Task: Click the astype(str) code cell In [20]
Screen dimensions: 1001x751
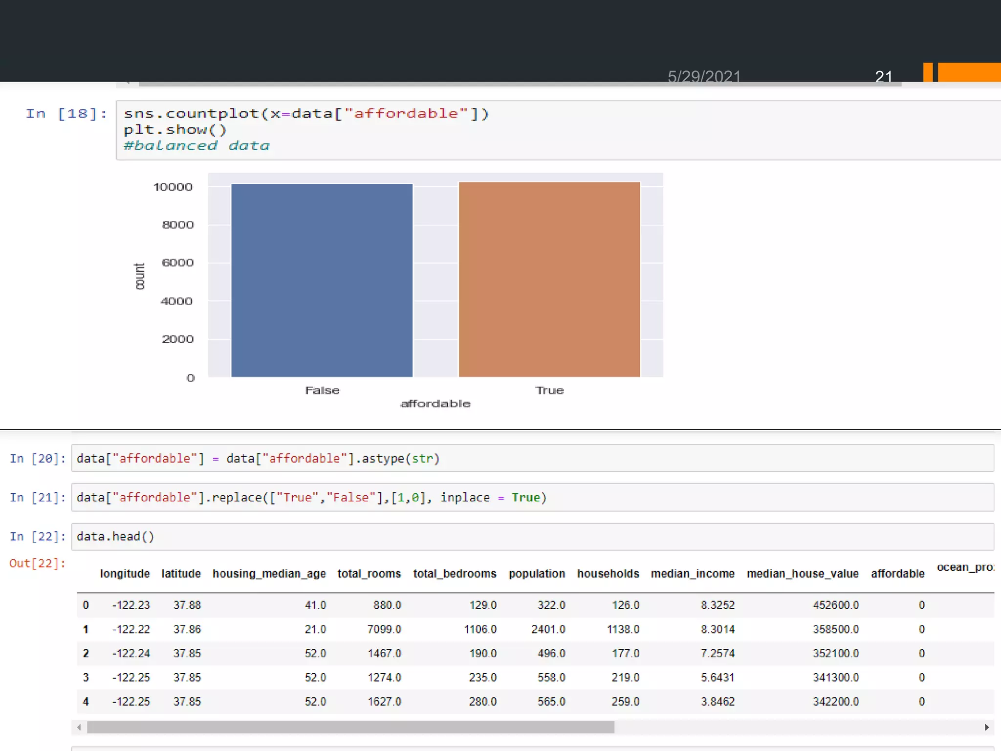Action: pos(532,459)
